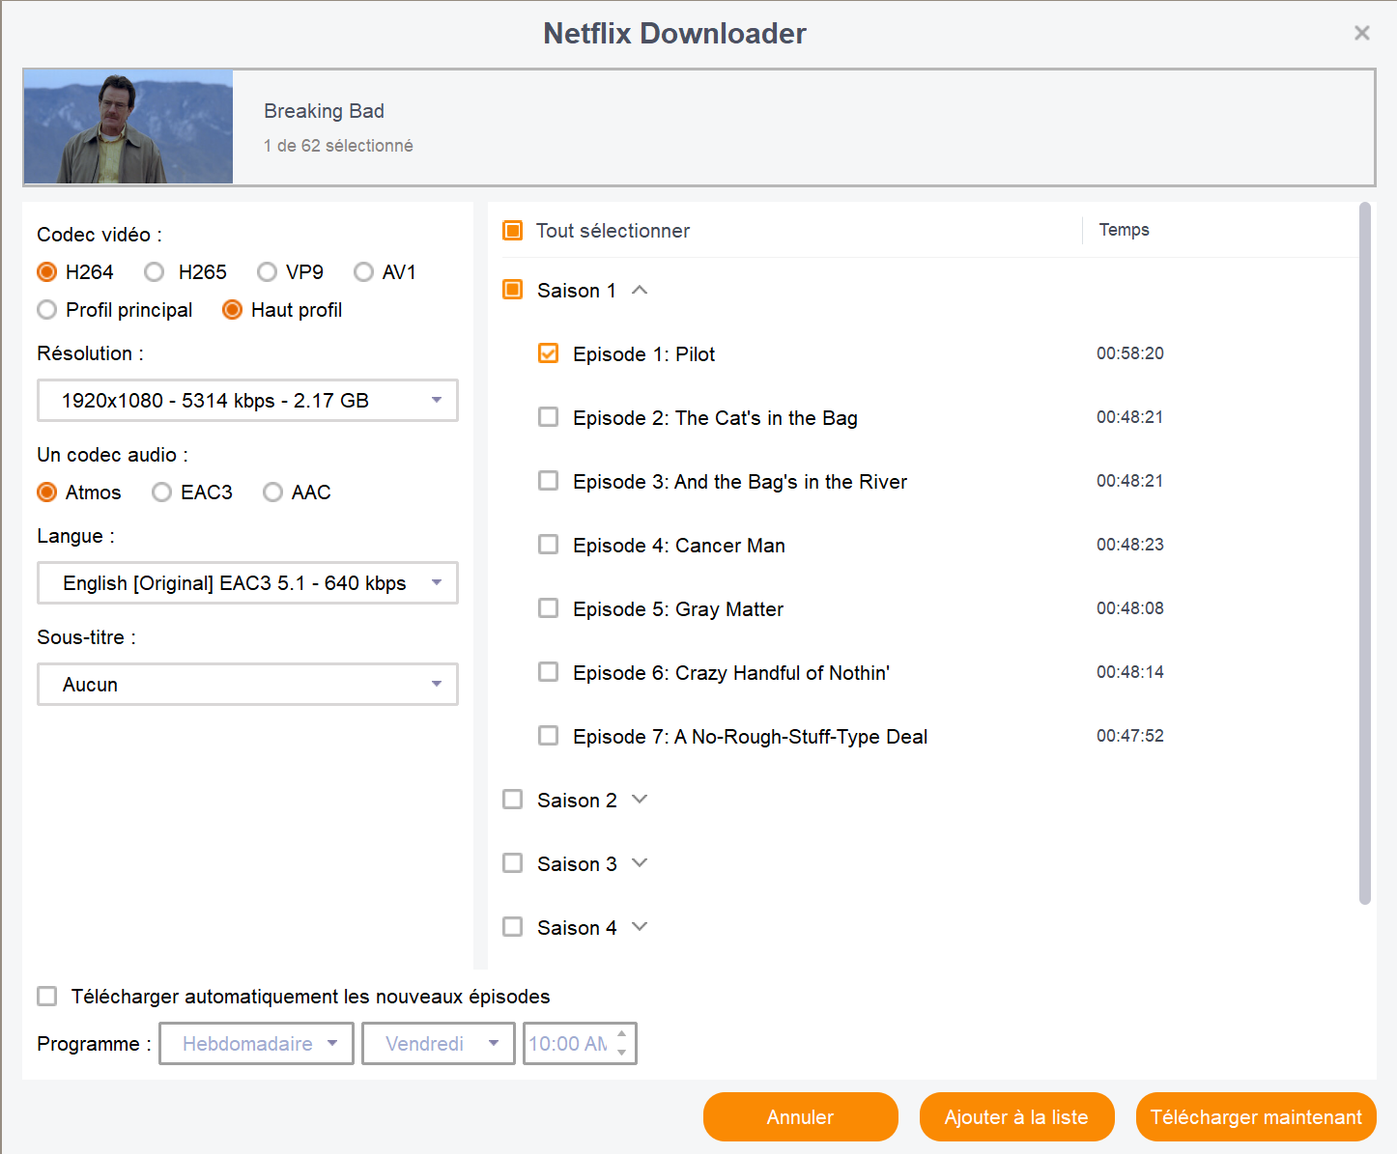Uncheck Episode 1: Pilot
The image size is (1397, 1154).
pyautogui.click(x=548, y=353)
